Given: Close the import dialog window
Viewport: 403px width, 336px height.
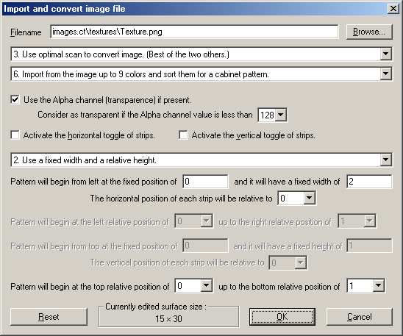Looking at the screenshot, I should (393, 9).
